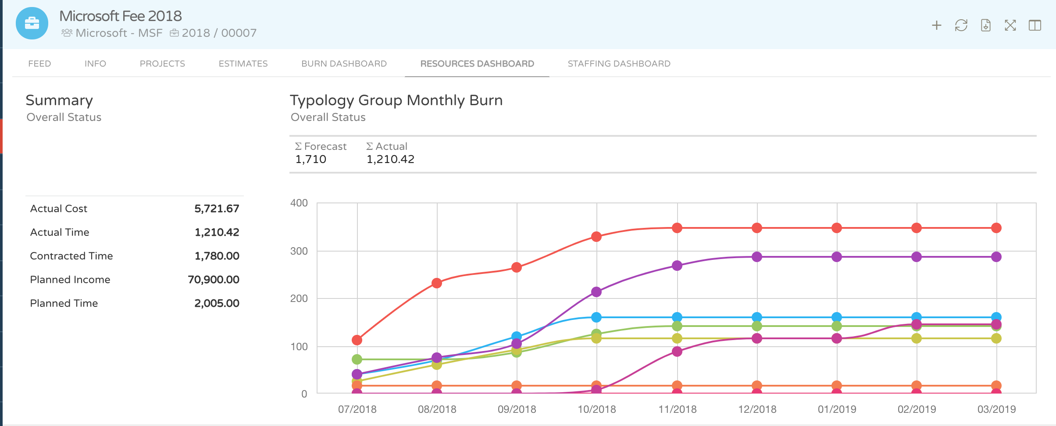This screenshot has width=1056, height=426.
Task: Click the red data point at 03/2019
Action: 996,228
